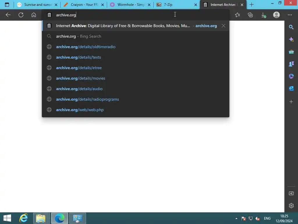
Task: Open the network tray icon
Action: (251, 218)
